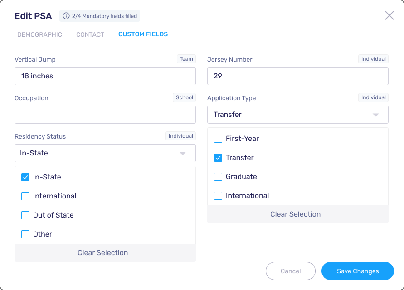Uncheck the Transfer application type
This screenshot has height=290, width=404.
point(218,158)
